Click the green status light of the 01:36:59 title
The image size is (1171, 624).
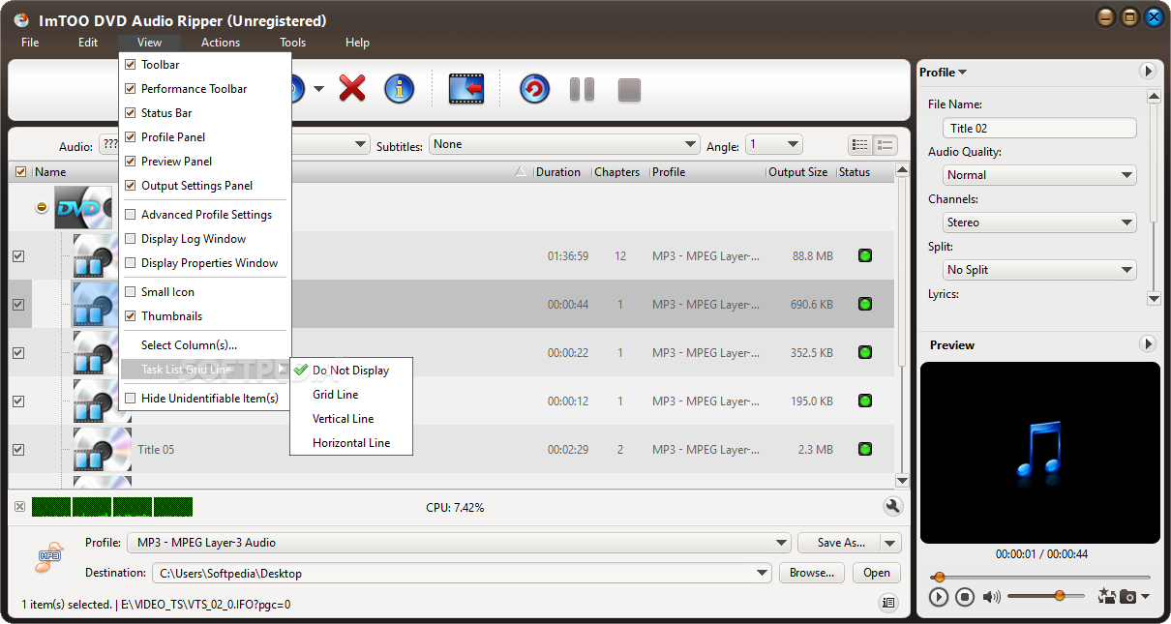864,256
